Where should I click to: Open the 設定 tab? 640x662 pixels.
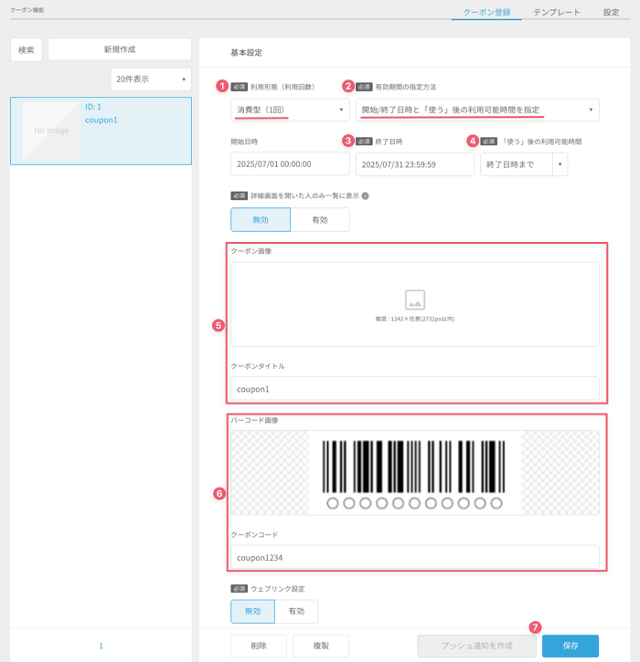tap(612, 12)
